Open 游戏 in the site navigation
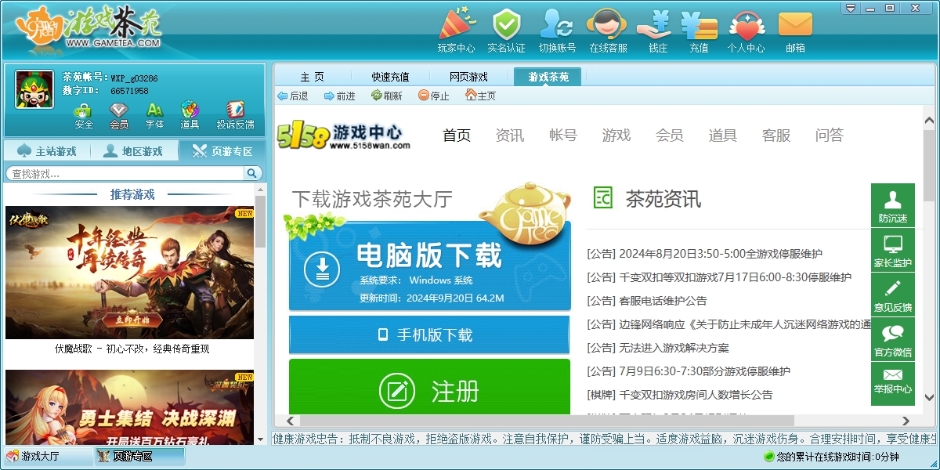The width and height of the screenshot is (940, 470). [x=616, y=136]
